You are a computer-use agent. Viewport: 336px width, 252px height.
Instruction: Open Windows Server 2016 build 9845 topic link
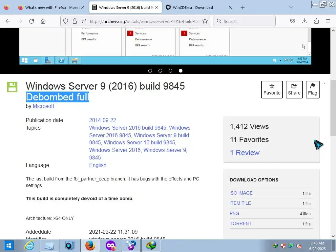[x=128, y=128]
